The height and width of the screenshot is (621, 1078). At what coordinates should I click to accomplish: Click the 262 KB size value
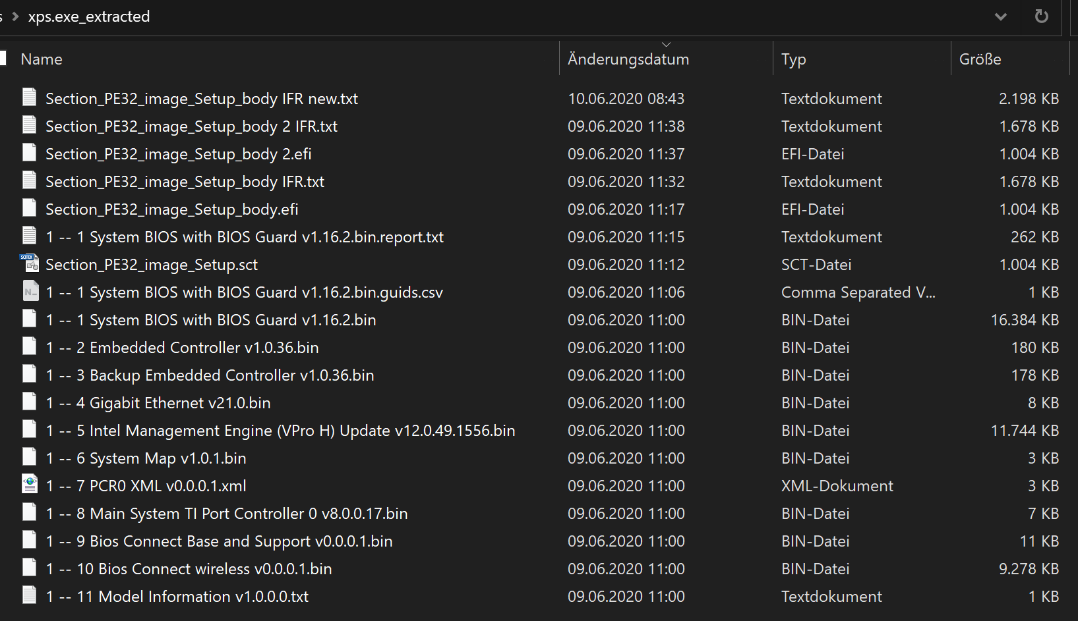pyautogui.click(x=1034, y=237)
